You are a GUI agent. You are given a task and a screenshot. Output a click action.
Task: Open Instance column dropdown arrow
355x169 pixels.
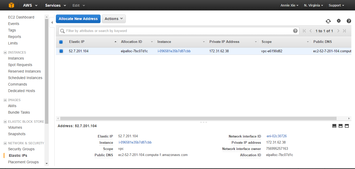click(x=204, y=42)
